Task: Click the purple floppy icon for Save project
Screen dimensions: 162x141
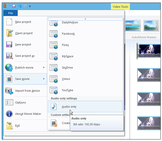Action: tap(9, 44)
